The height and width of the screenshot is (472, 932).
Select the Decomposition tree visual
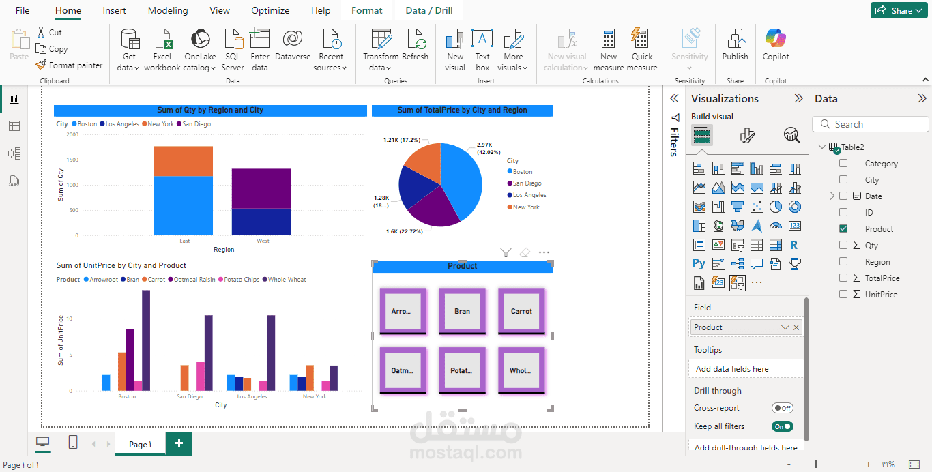pos(738,263)
